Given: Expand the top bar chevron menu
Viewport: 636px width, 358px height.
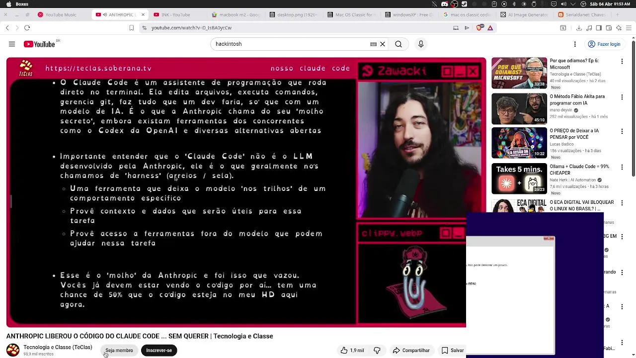Looking at the screenshot, I should point(573,4).
